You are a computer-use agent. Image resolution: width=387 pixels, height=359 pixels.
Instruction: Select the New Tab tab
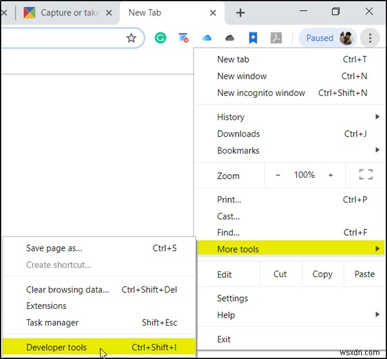tap(172, 13)
